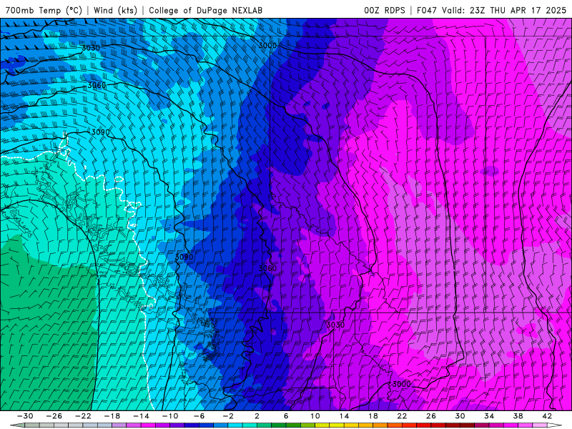This screenshot has height=429, width=572.
Task: Click the 2 value on the color scale
Action: pos(257,416)
